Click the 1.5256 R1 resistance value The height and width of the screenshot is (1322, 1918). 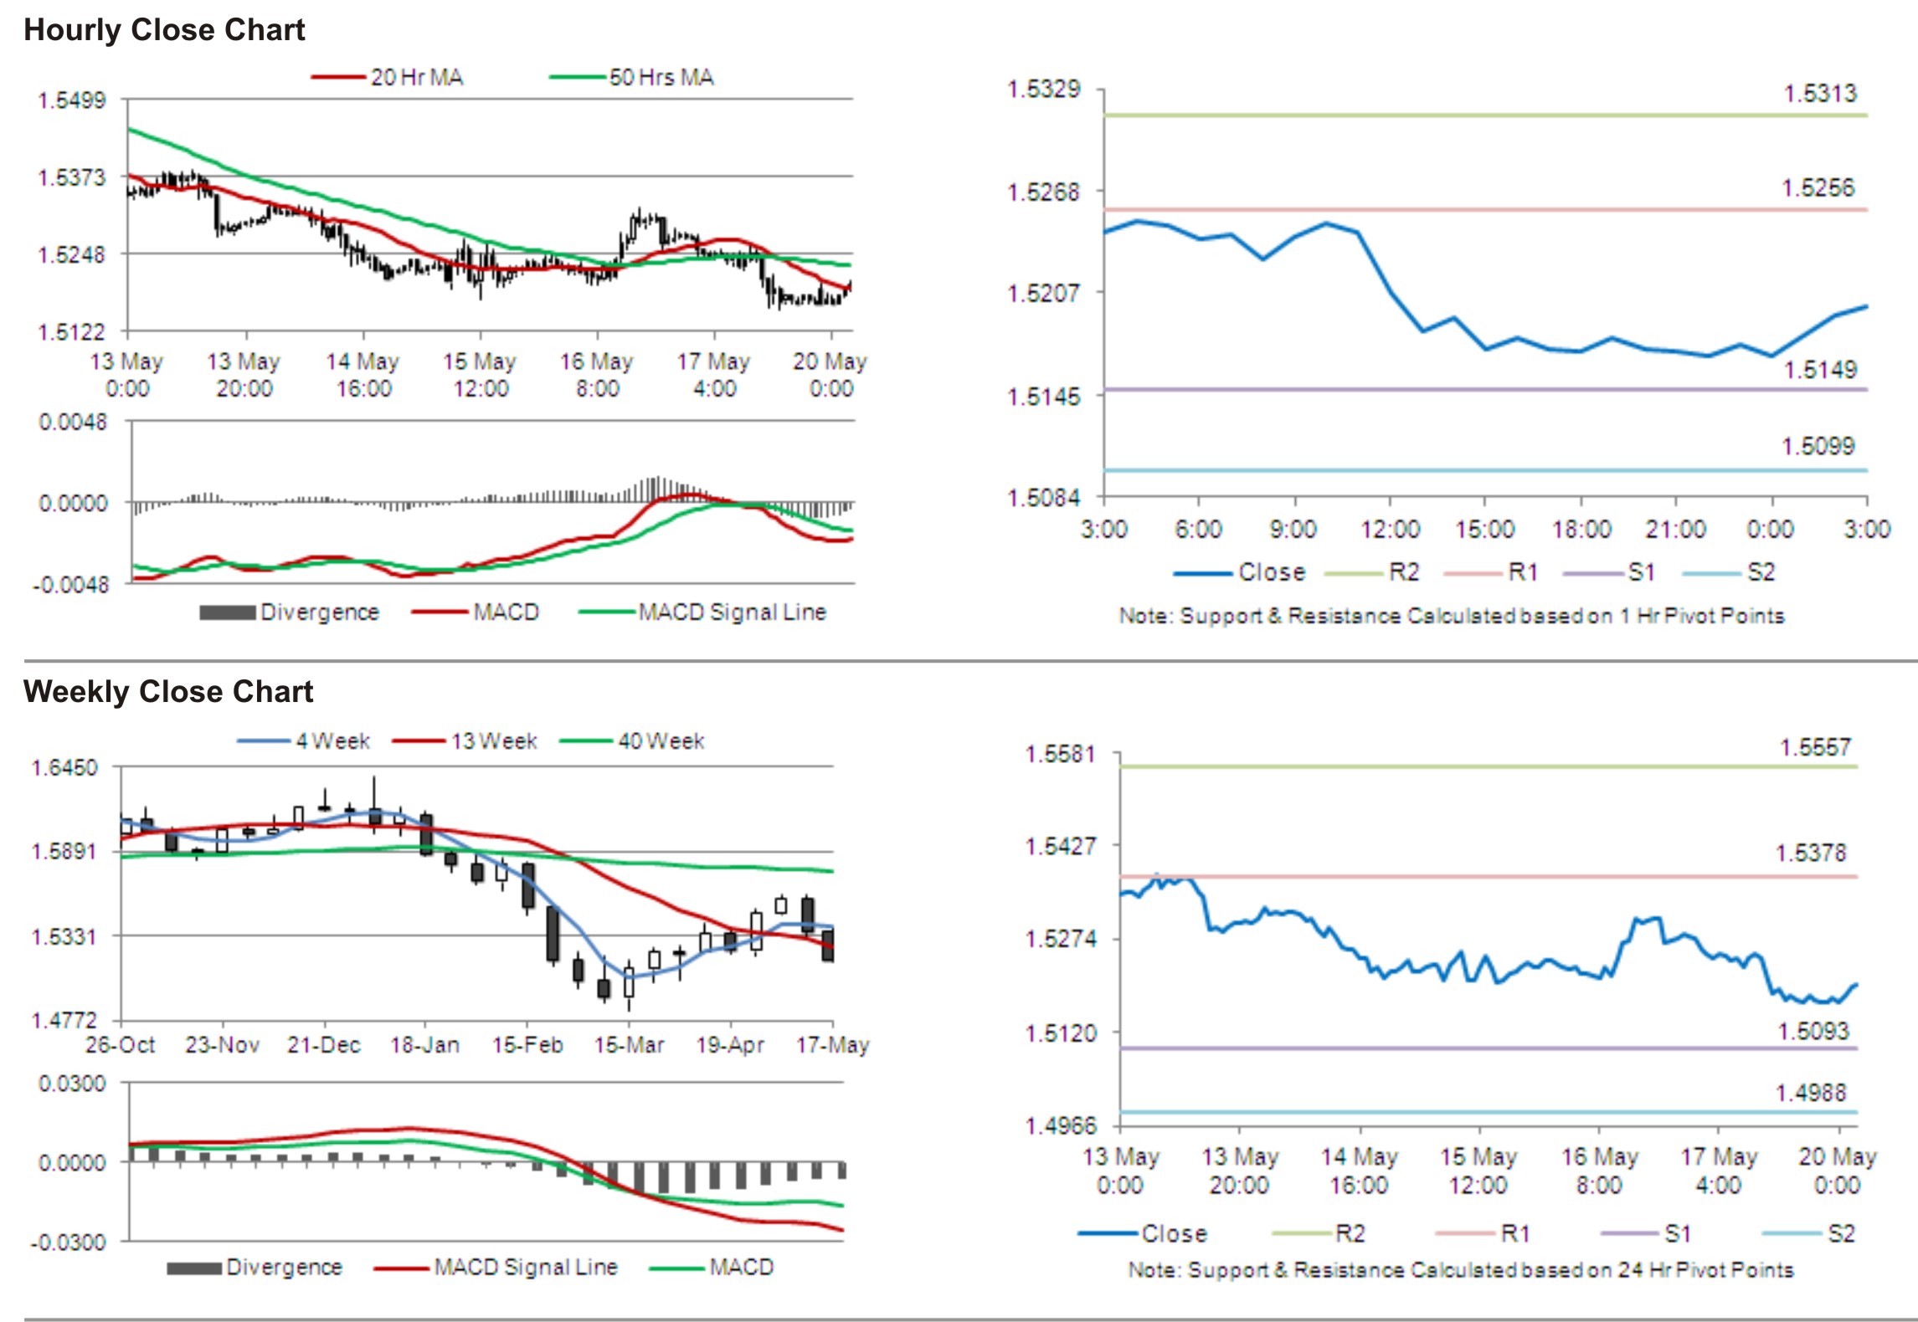[1818, 188]
